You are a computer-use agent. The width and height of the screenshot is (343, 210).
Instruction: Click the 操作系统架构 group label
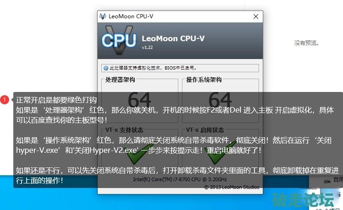coord(204,80)
